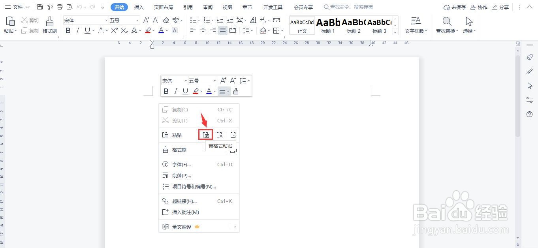The height and width of the screenshot is (248, 538).
Task: Toggle Italic in the mini toolbar
Action: click(176, 91)
